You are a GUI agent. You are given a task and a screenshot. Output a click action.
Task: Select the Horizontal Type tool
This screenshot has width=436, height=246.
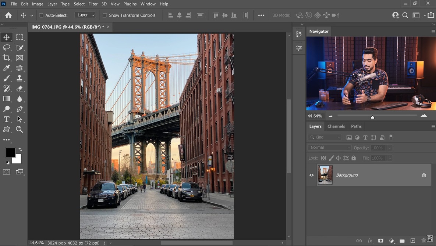[x=7, y=119]
